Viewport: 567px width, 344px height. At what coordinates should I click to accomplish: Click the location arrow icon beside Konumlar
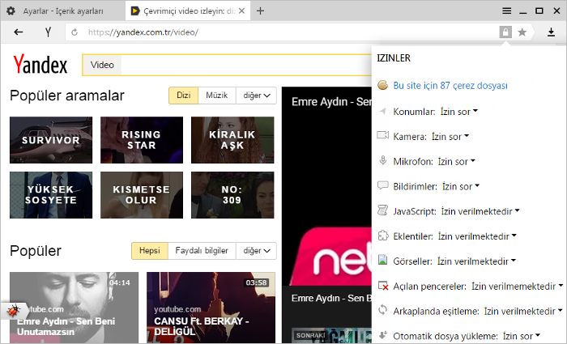(x=382, y=111)
